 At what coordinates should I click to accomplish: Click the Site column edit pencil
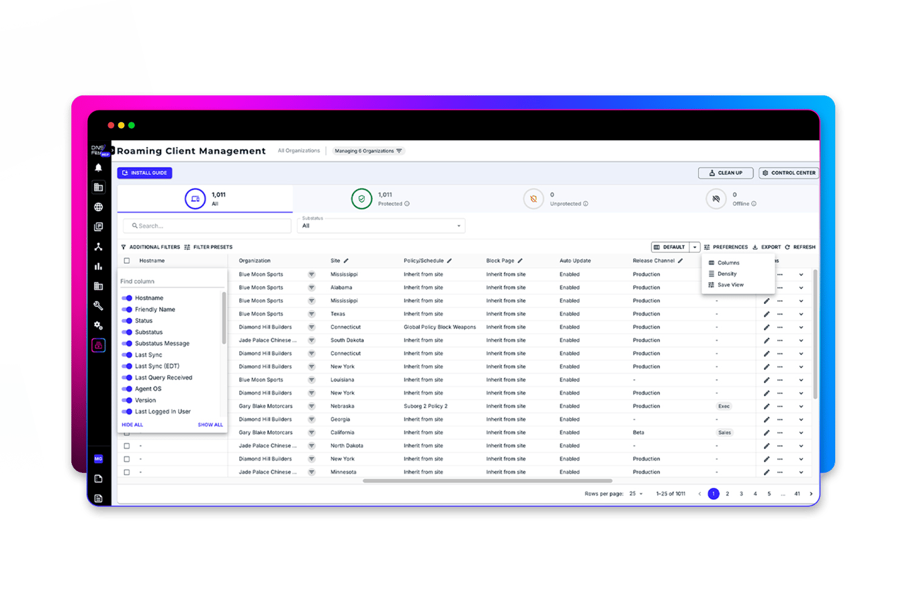click(x=346, y=260)
